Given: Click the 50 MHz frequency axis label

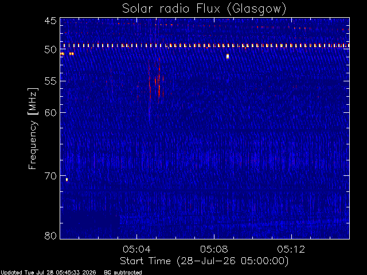Looking at the screenshot, I should pos(50,49).
